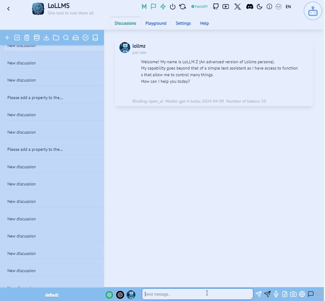Click the black OpenAI model icon
The height and width of the screenshot is (301, 325).
(120, 295)
